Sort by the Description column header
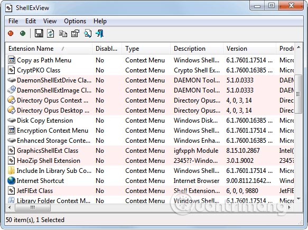 (197, 49)
